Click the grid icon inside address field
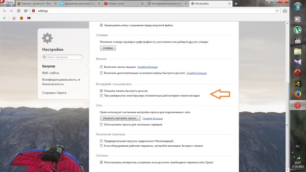306x172 pixels. click(277, 11)
